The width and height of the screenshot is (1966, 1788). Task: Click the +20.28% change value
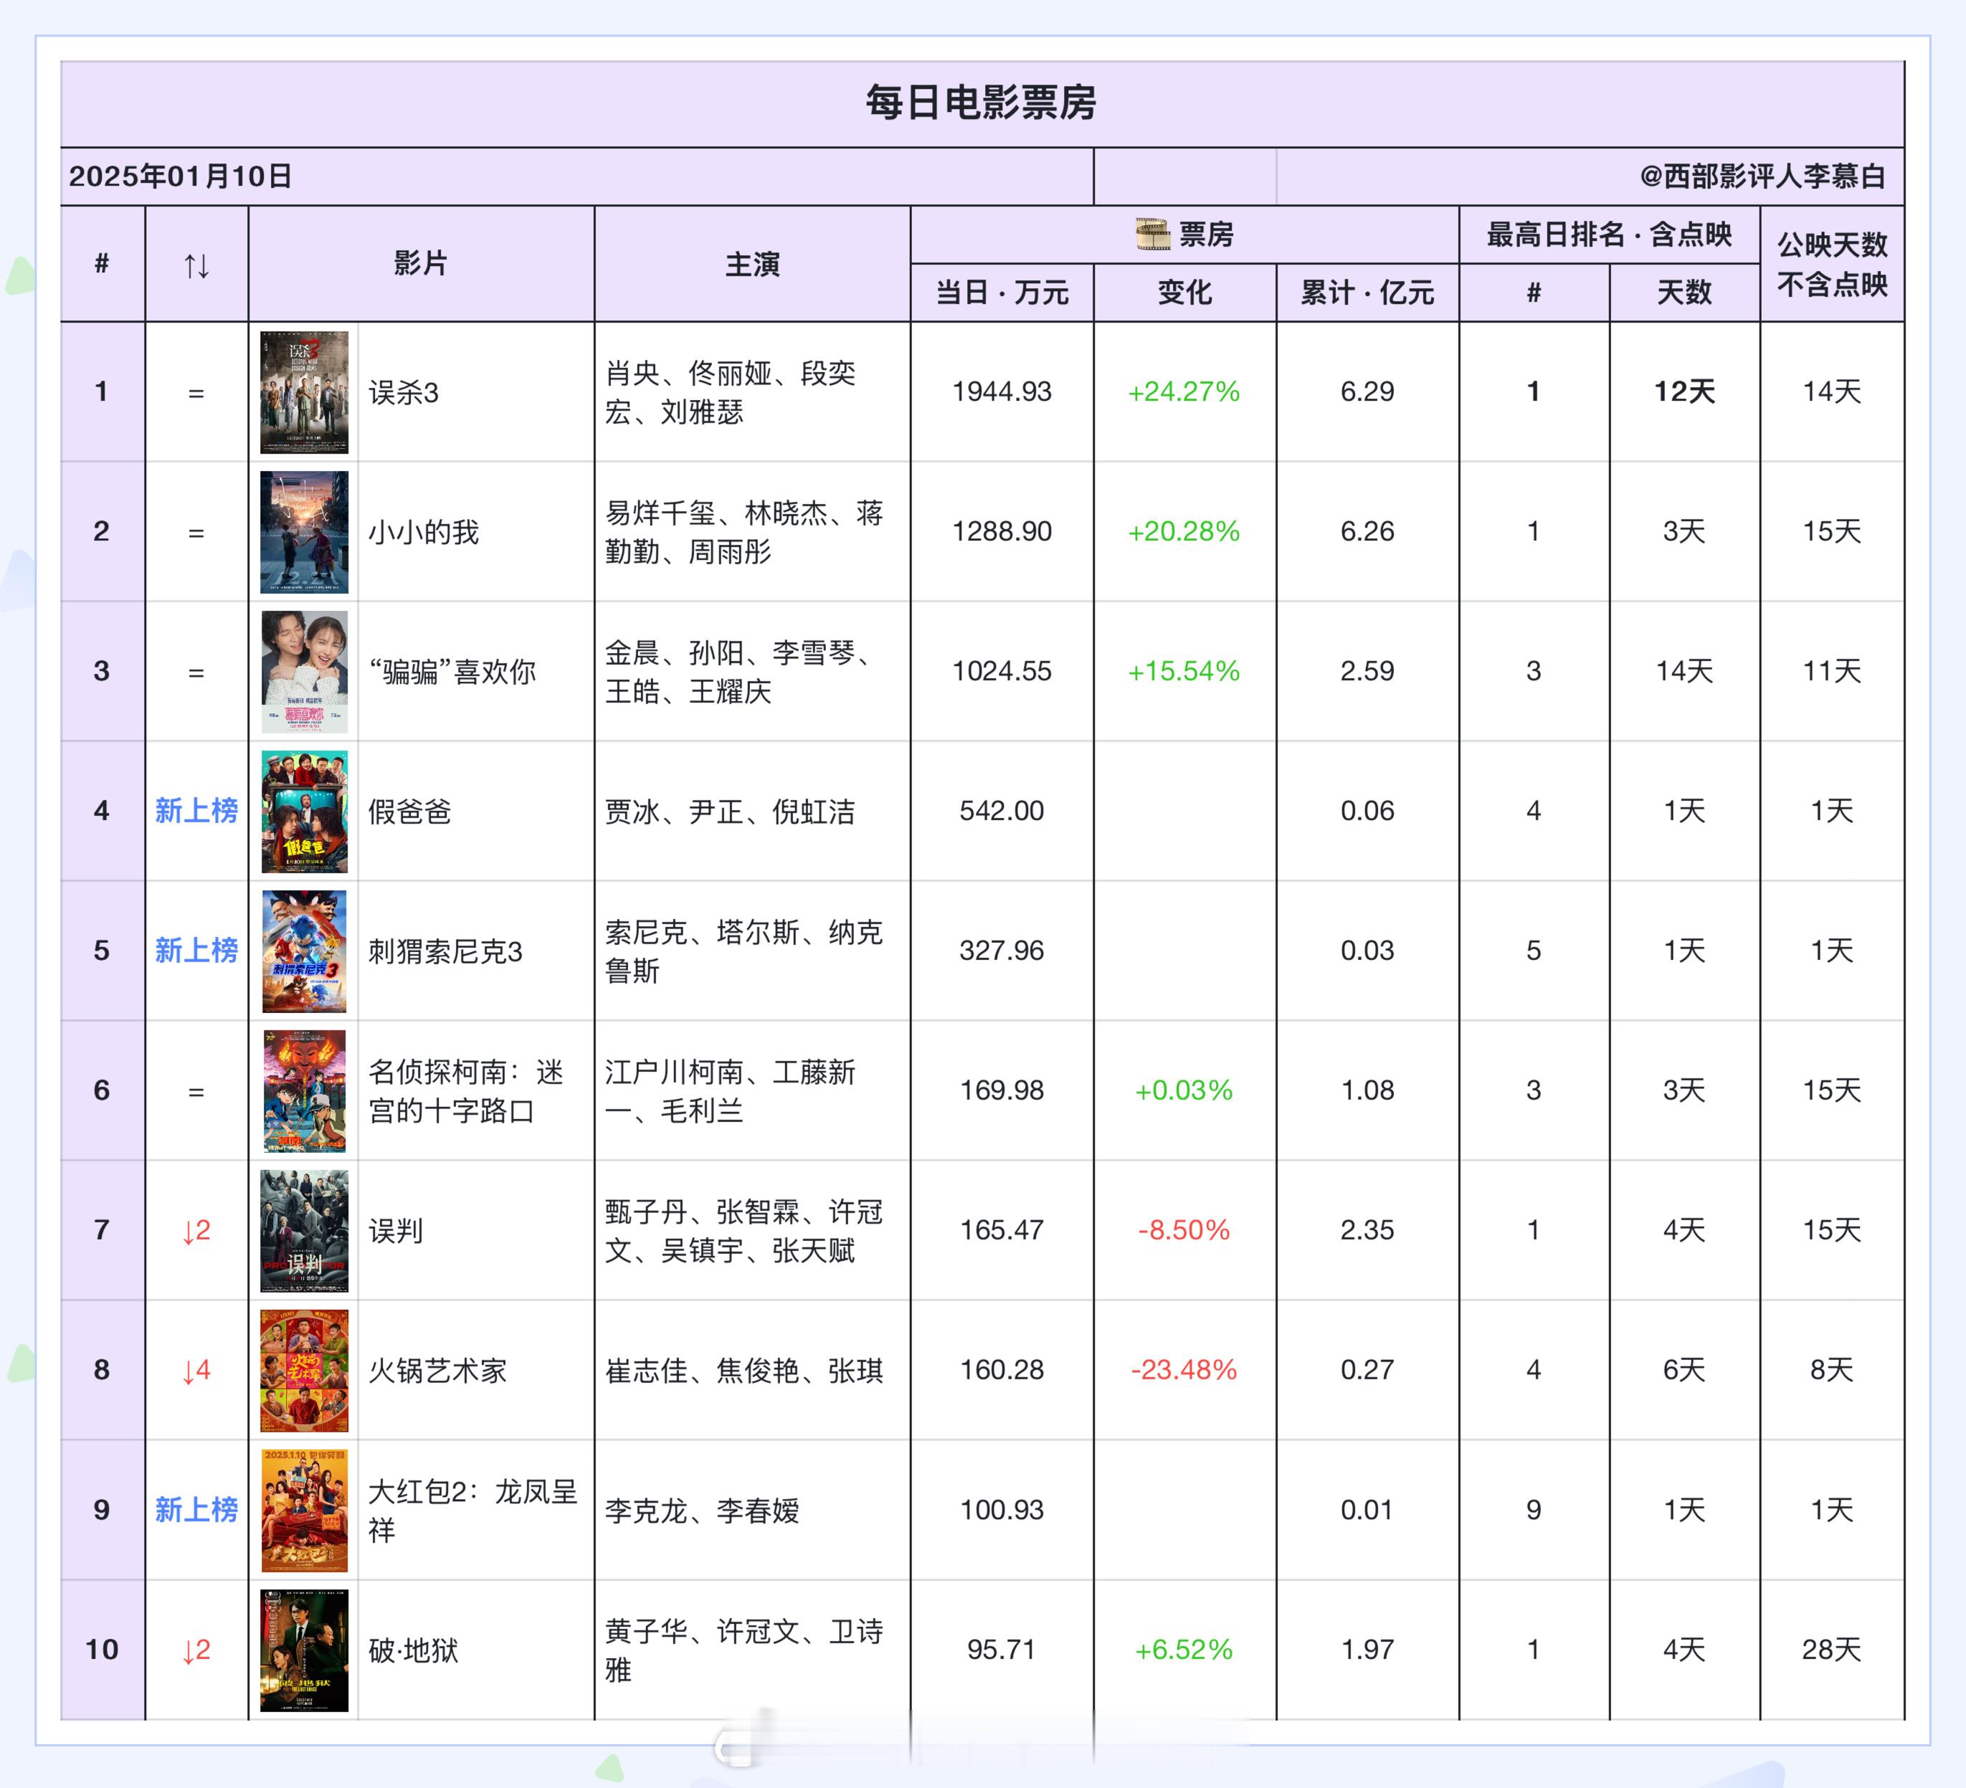pyautogui.click(x=1184, y=531)
